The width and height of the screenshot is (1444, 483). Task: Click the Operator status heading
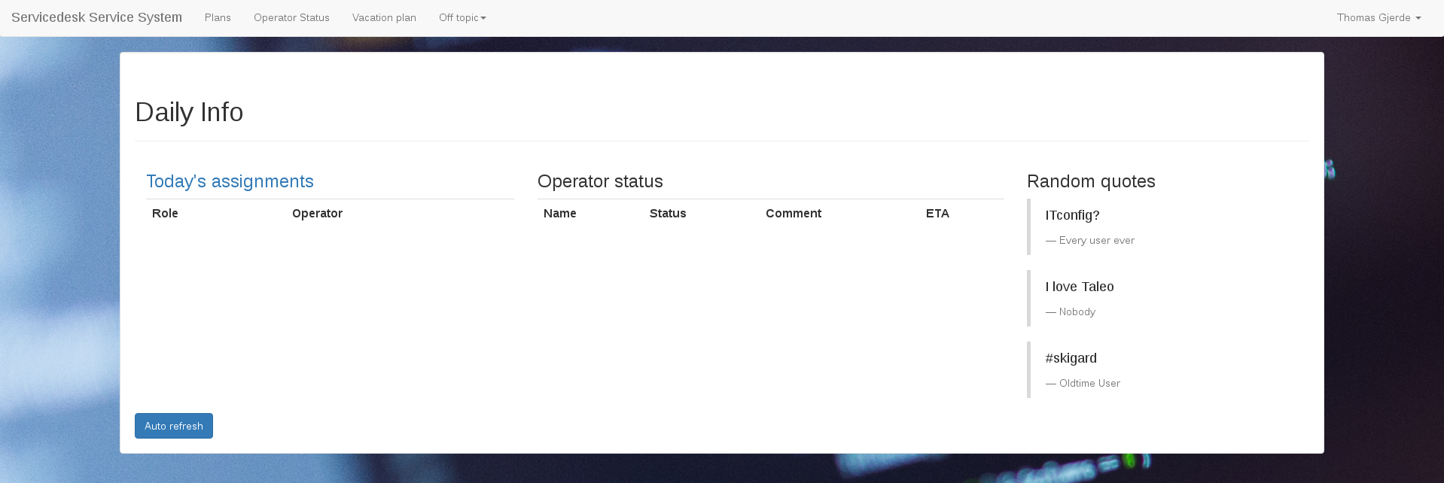click(600, 181)
